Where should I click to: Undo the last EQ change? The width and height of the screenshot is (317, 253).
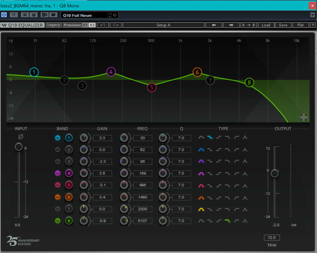pos(103,25)
